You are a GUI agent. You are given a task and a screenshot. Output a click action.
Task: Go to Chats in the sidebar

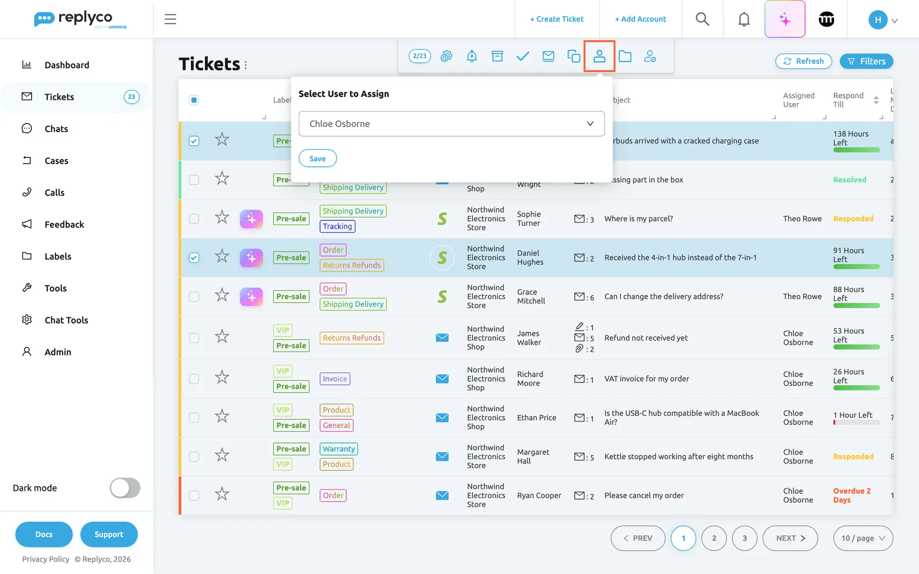point(56,129)
